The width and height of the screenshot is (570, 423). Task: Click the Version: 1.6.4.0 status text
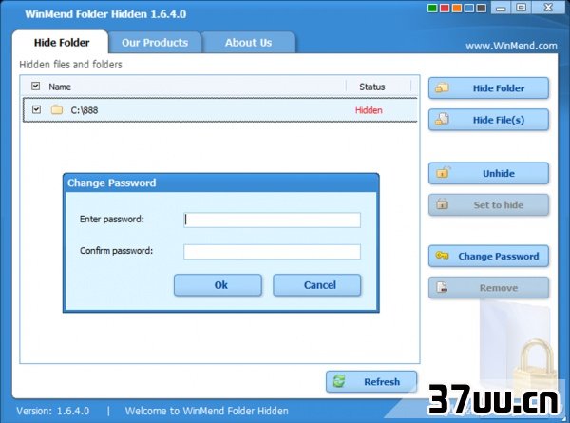pos(52,411)
